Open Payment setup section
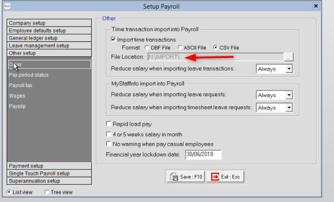 pos(49,166)
